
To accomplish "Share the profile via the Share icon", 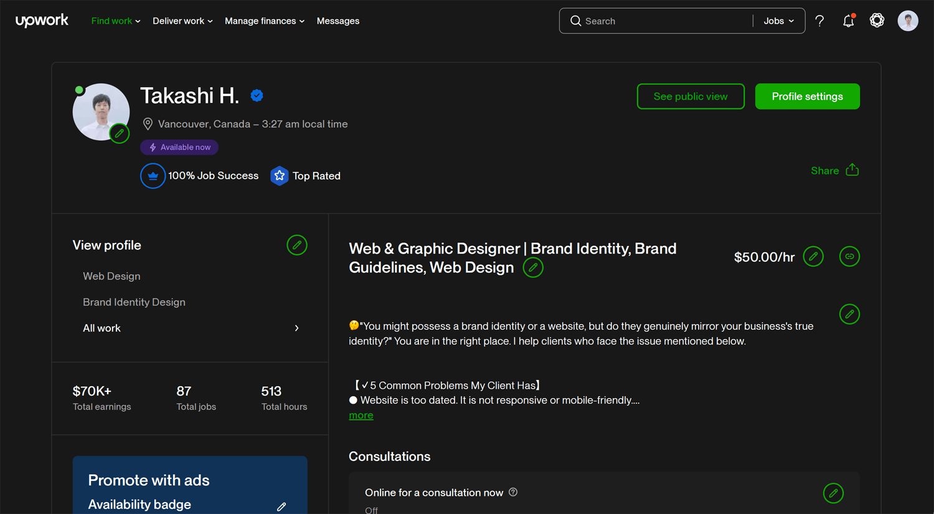I will (x=852, y=169).
